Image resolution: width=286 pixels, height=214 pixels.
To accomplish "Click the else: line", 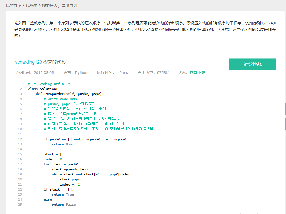I will click(49, 199).
